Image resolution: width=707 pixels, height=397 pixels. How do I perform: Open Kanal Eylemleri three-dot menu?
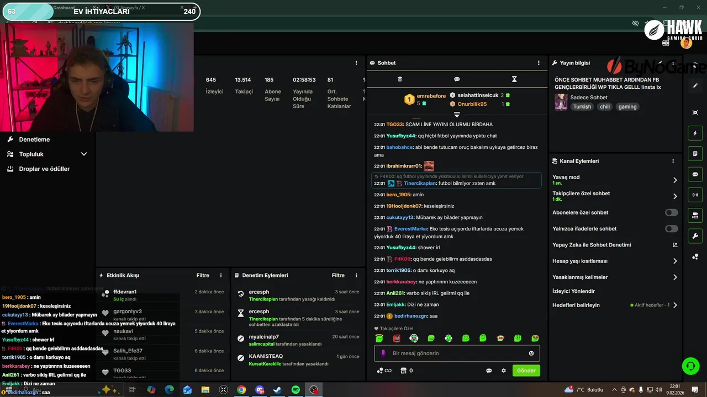click(673, 161)
